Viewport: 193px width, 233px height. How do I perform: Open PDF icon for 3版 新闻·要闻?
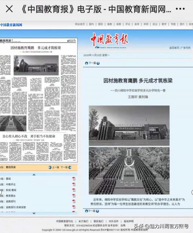pyautogui.click(x=74, y=190)
